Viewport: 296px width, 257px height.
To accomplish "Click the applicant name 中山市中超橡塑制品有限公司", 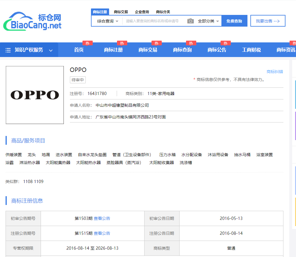I will click(122, 105).
